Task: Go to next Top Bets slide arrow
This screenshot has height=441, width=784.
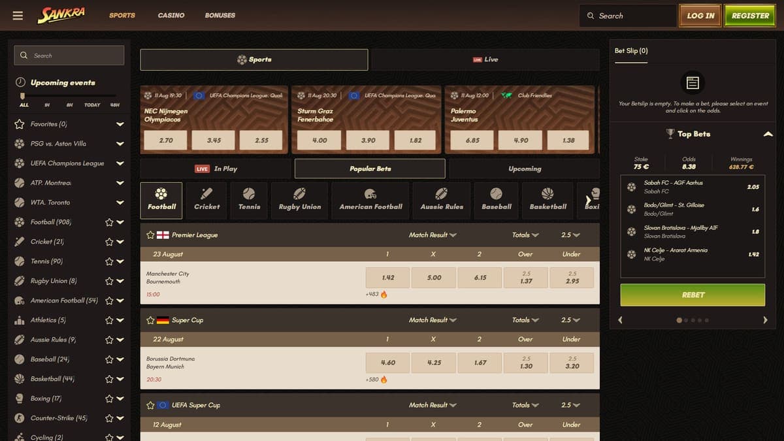Action: tap(765, 320)
